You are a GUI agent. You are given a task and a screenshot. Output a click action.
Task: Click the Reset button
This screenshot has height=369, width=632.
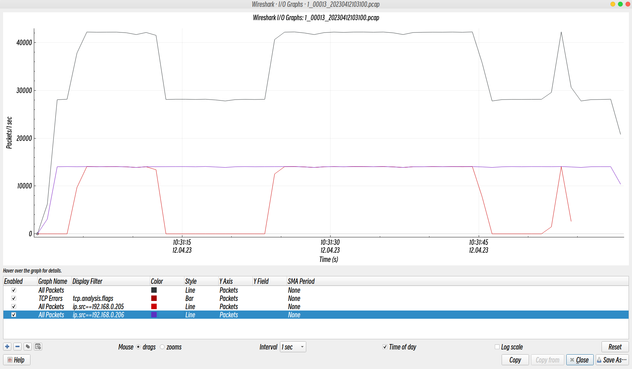615,346
